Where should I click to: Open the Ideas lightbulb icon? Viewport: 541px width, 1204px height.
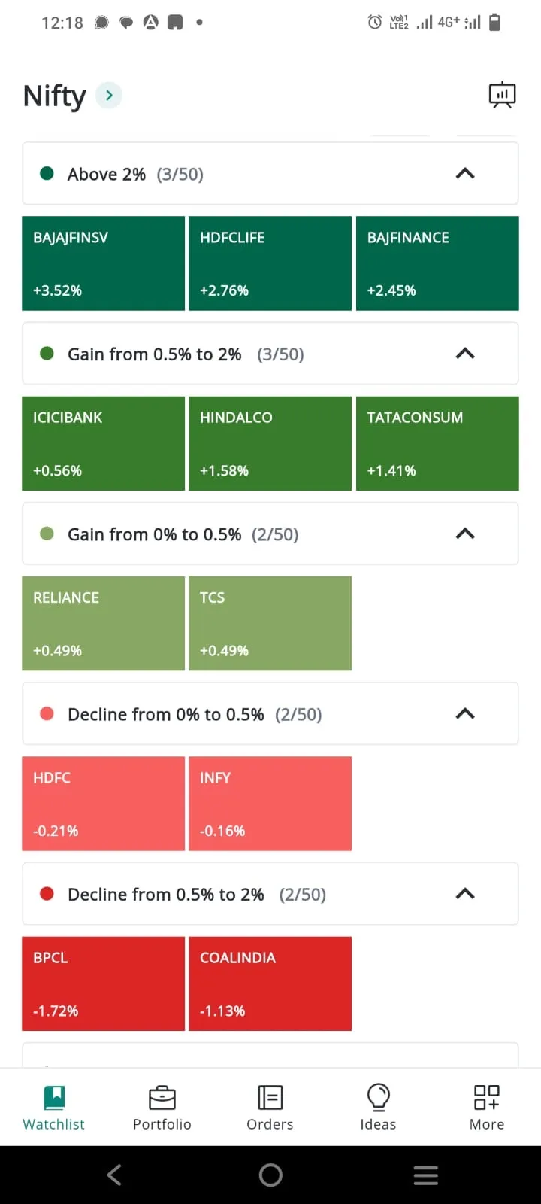coord(378,1097)
